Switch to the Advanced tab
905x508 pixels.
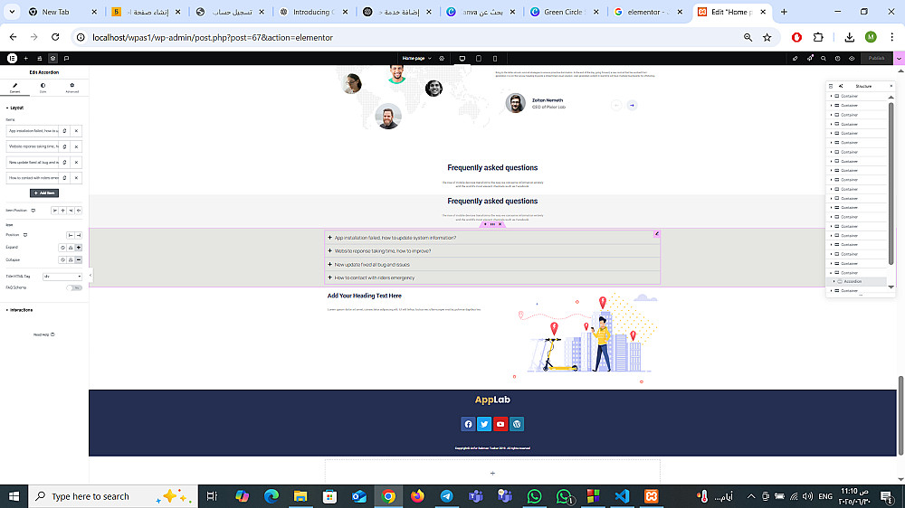(71, 88)
